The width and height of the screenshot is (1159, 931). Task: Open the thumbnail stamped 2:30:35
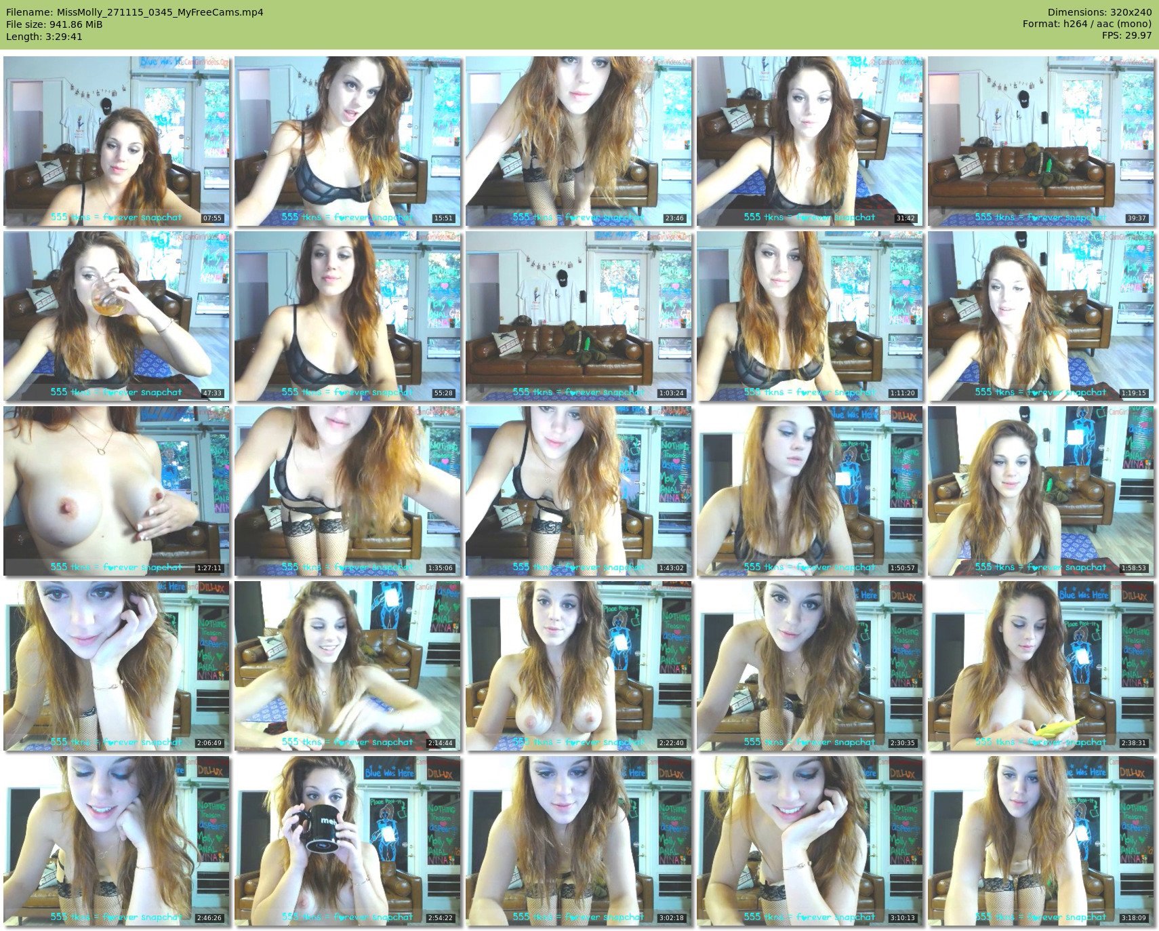tap(810, 666)
